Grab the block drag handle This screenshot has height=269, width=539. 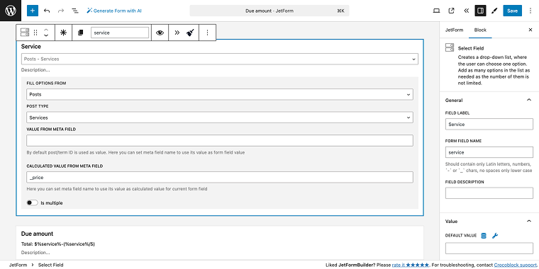[x=35, y=33]
